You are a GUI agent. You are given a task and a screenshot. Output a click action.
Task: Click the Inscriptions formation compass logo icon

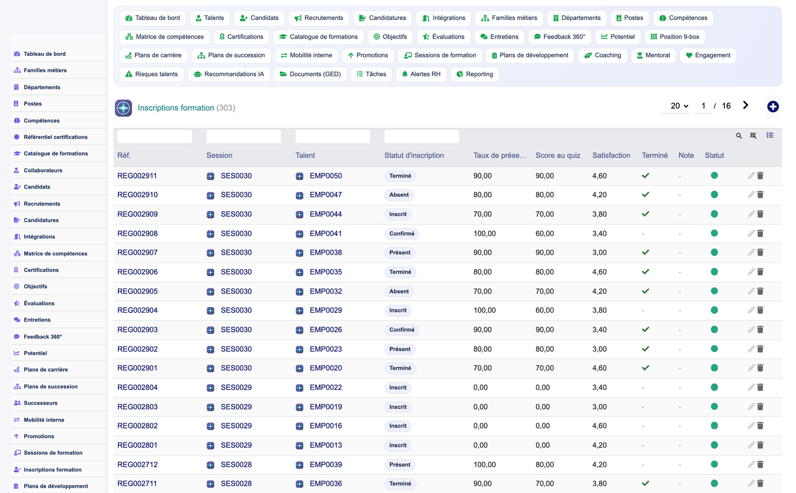(123, 108)
